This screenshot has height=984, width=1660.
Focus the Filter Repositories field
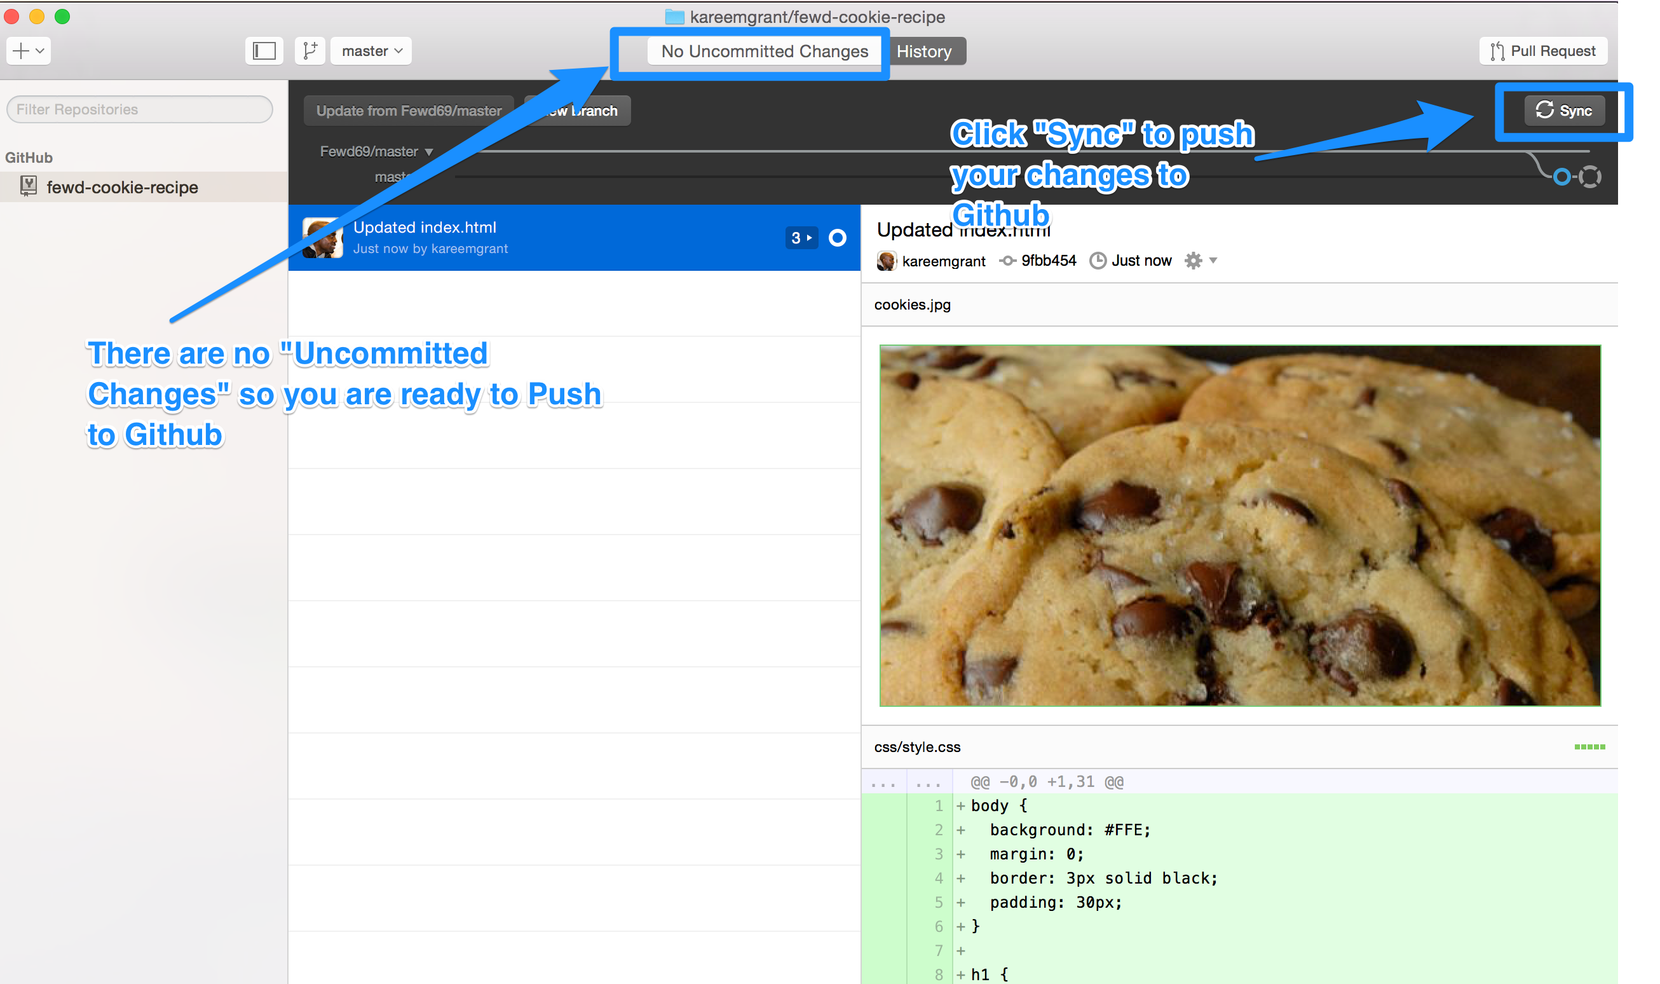[x=139, y=109]
